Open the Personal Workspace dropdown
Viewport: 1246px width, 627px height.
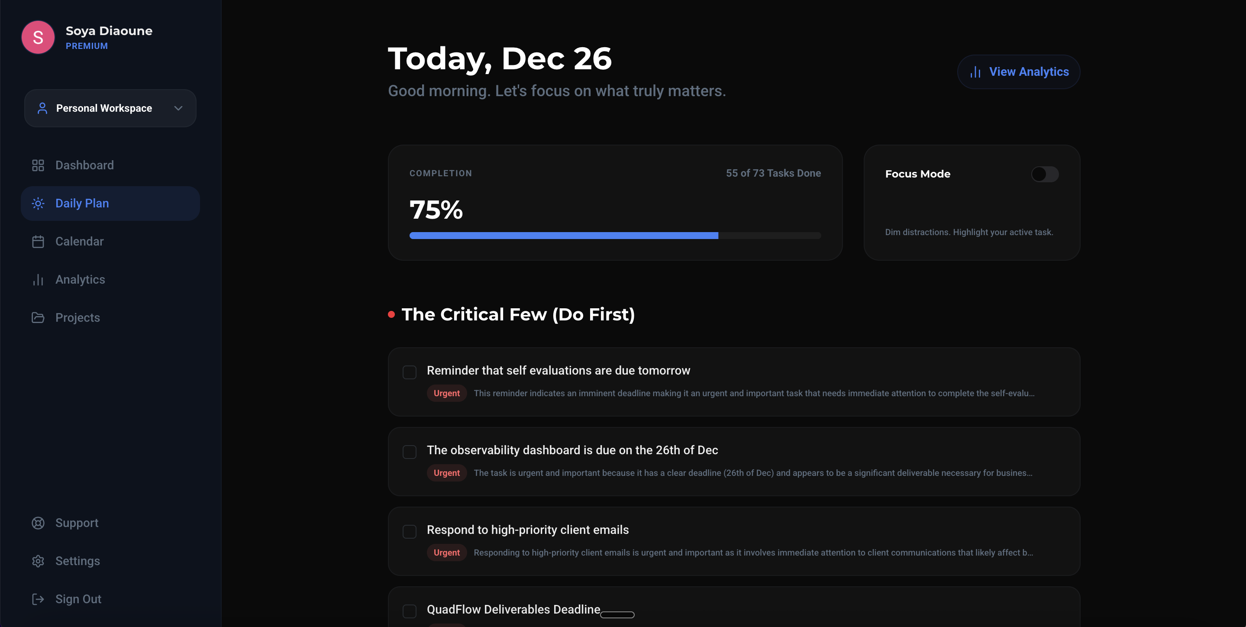pos(110,108)
